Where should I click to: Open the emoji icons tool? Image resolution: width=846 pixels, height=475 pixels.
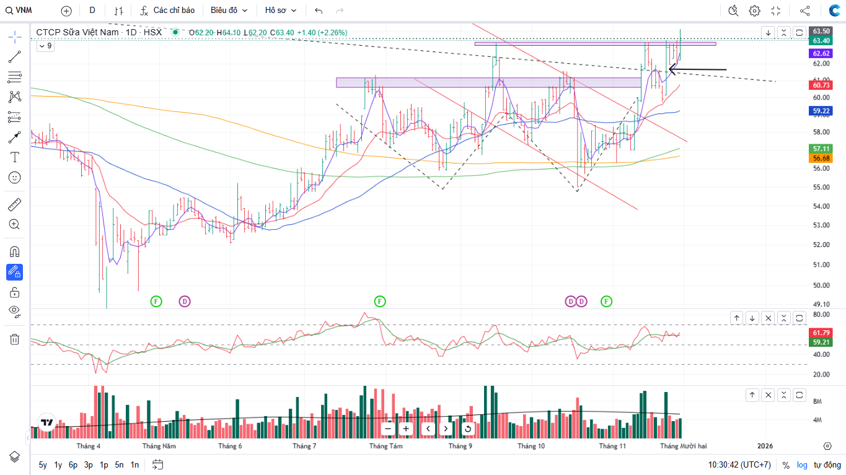pos(15,177)
